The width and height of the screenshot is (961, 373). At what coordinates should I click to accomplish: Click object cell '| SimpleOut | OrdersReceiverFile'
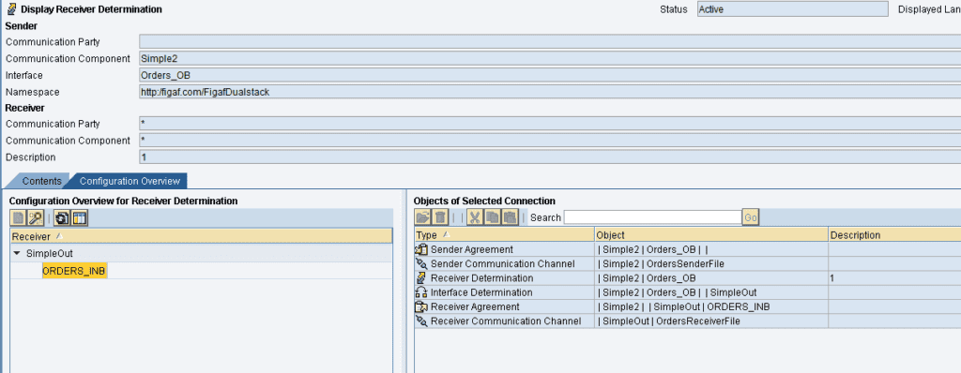[711, 321]
